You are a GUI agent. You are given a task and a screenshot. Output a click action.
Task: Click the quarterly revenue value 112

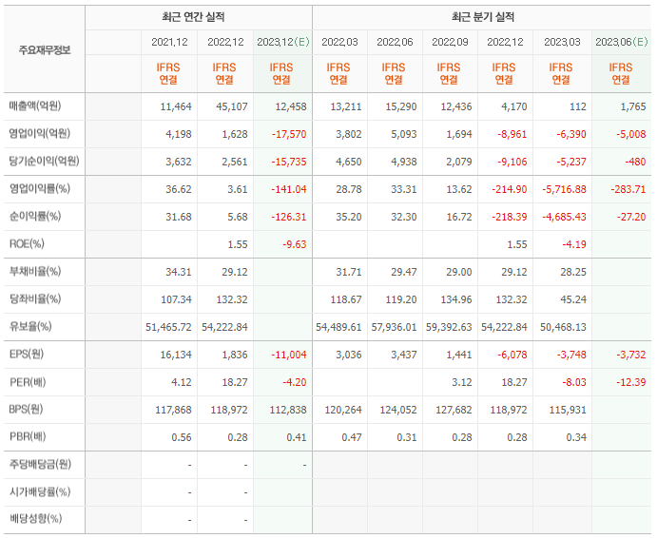point(578,106)
